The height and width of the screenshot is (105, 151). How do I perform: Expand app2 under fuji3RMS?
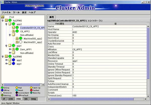[x=7, y=60]
